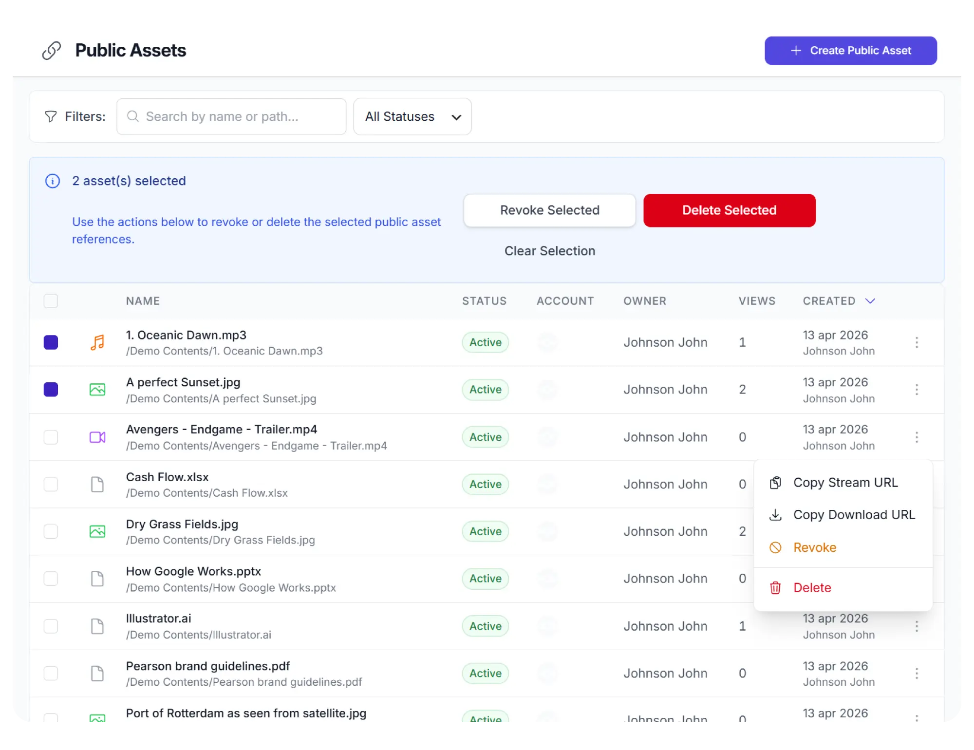Uncheck the Oceanic Dawn.mp3 checkbox
Screen dimensions: 974x750
pyautogui.click(x=51, y=342)
